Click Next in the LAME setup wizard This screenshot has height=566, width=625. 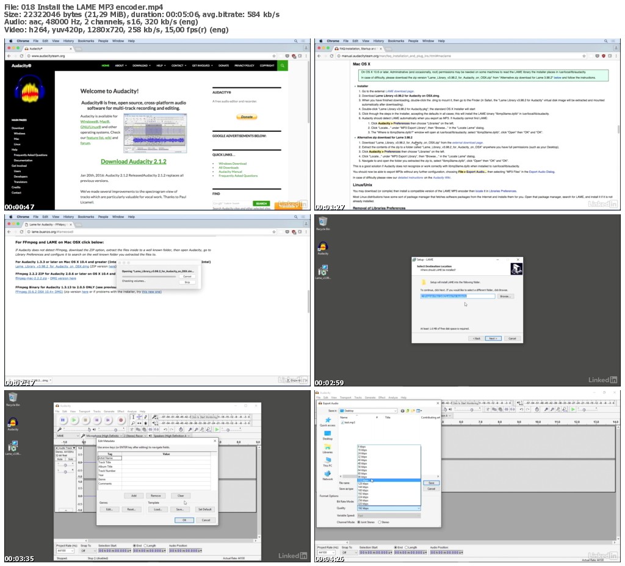(493, 338)
